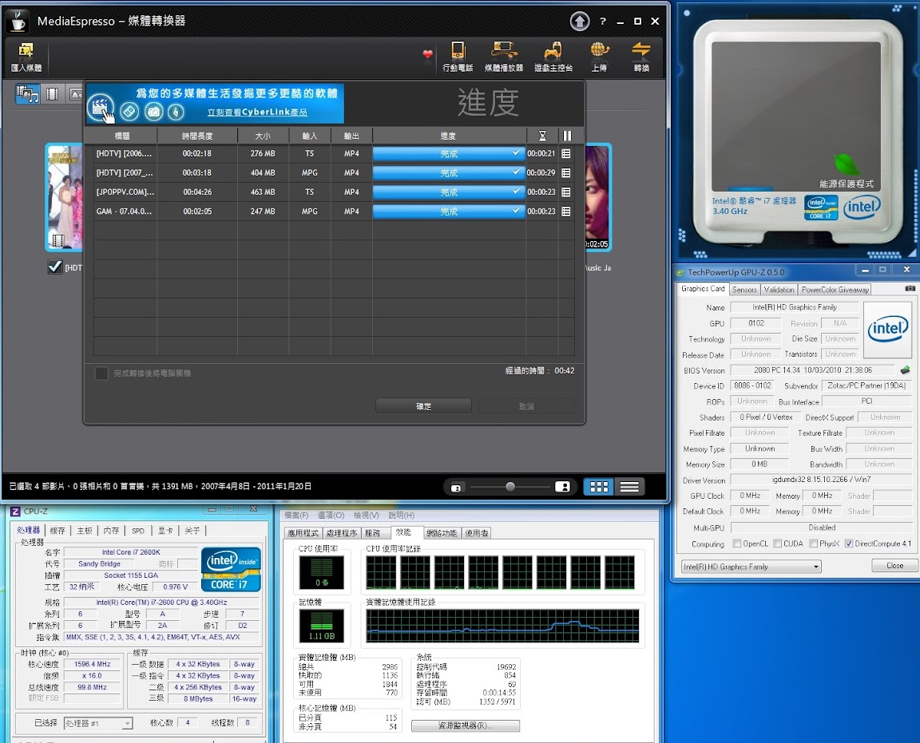Open GPU-Z Sensors tab
The width and height of the screenshot is (920, 743).
coord(744,290)
